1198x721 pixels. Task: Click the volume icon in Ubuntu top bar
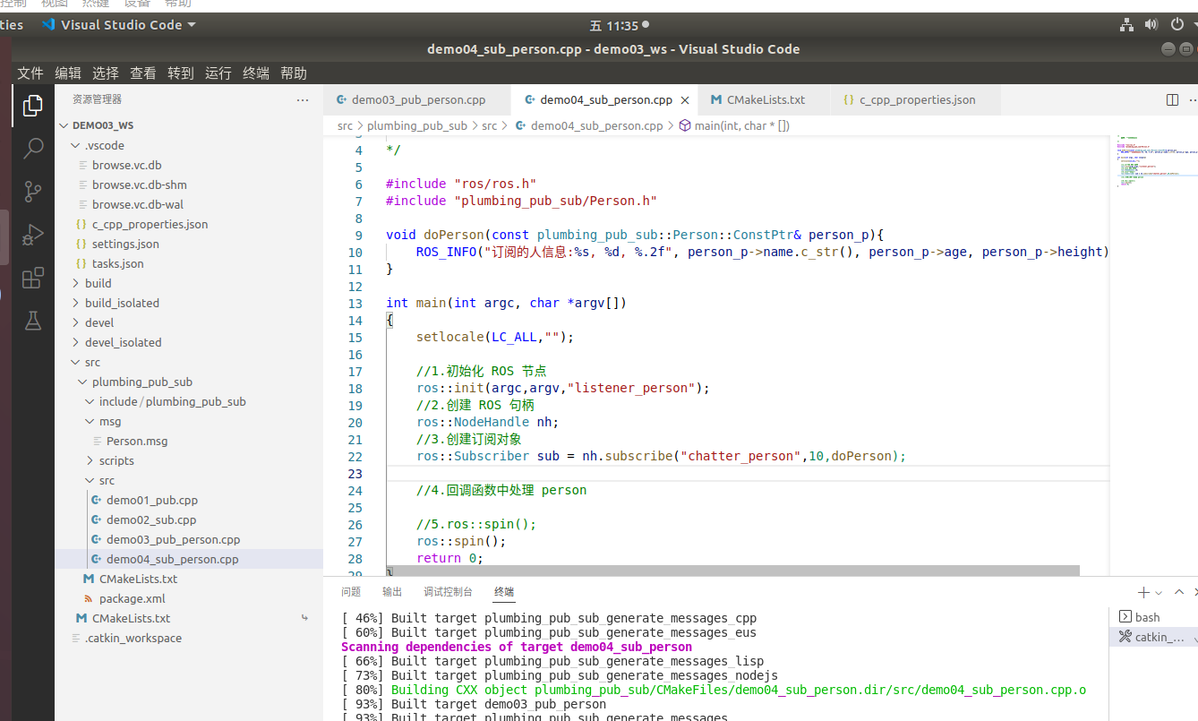coord(1151,24)
